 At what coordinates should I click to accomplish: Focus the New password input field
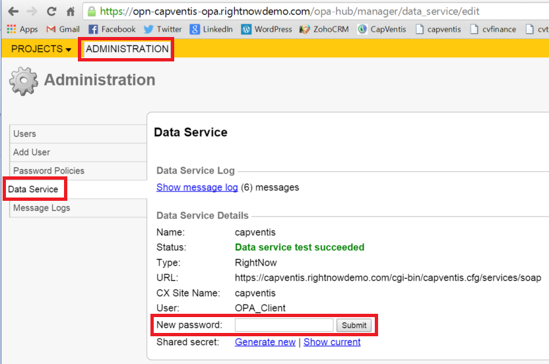click(284, 325)
